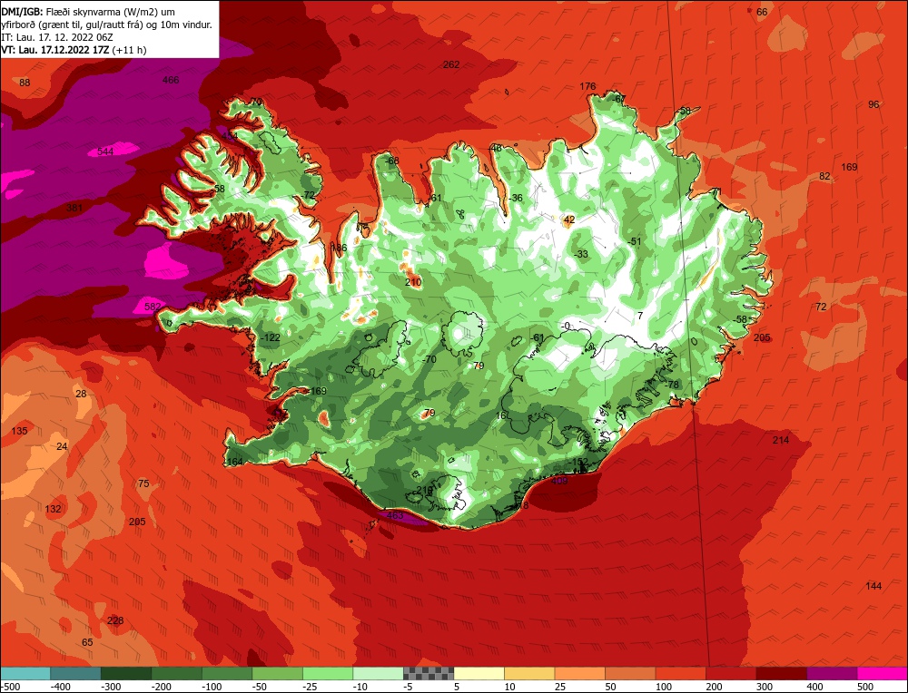Screen dimensions: 908x693
Task: Click the map value 28
Action: click(81, 394)
